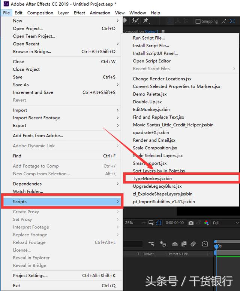
Task: Open the Composition menu
Action: [40, 13]
